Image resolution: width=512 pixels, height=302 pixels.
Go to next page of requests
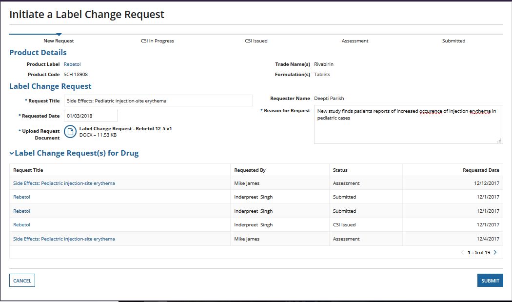point(495,252)
